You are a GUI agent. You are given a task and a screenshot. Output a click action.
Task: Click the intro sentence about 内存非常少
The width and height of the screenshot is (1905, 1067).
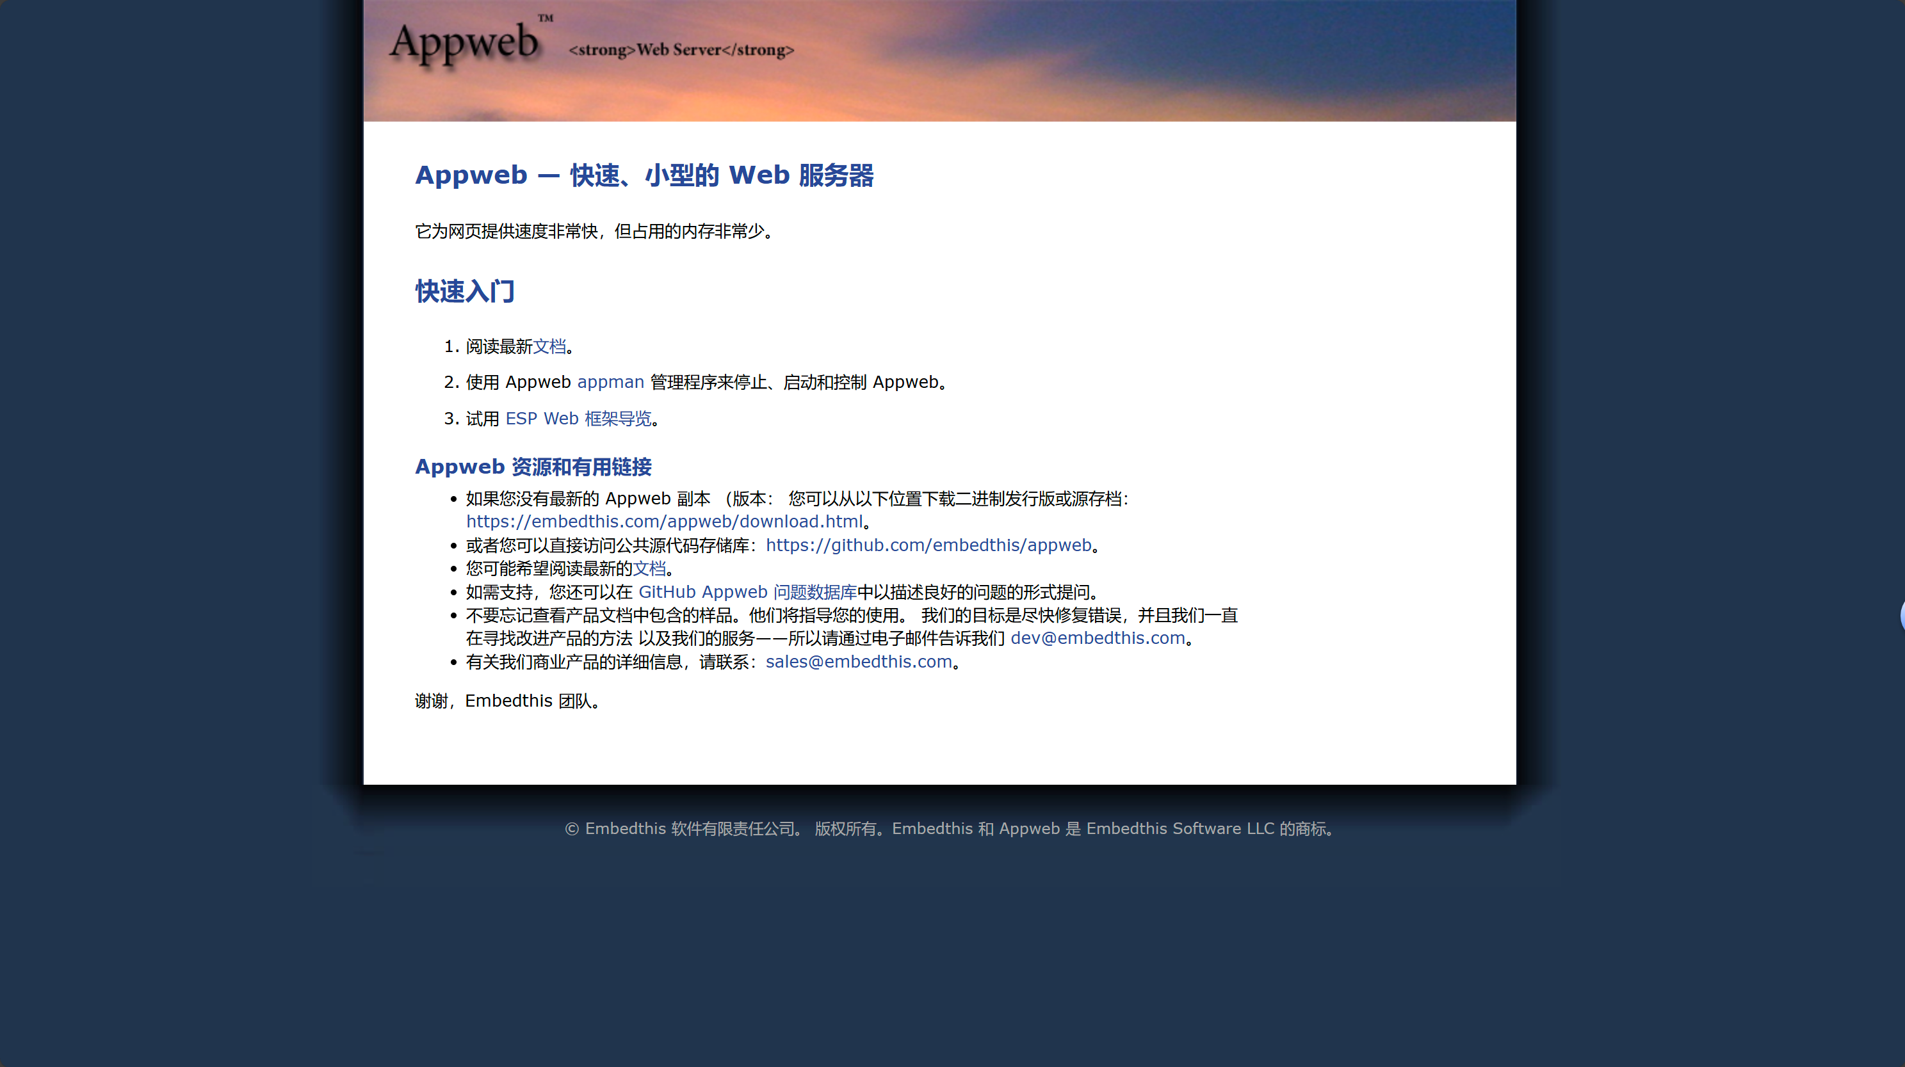click(x=595, y=232)
